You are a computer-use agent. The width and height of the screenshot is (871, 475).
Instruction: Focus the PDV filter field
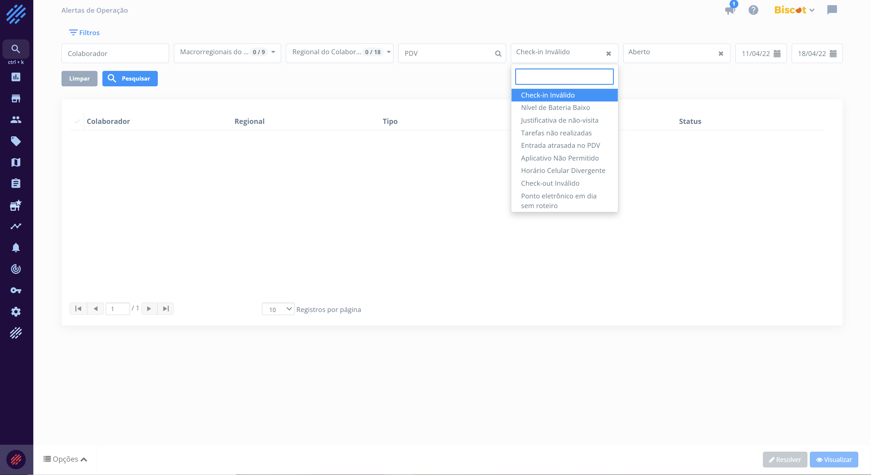(x=452, y=53)
